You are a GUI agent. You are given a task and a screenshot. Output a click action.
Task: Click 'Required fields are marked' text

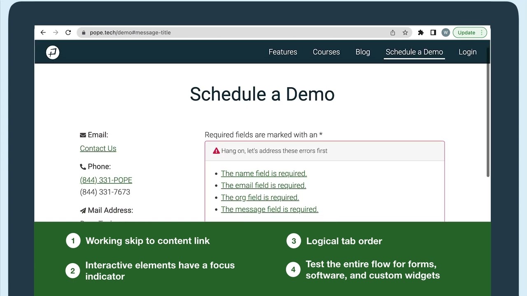[263, 135]
